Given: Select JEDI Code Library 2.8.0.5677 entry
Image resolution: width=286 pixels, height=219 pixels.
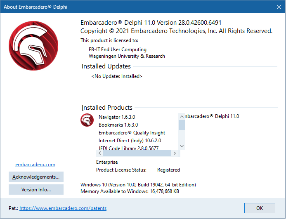Looking at the screenshot, I should [x=129, y=148].
